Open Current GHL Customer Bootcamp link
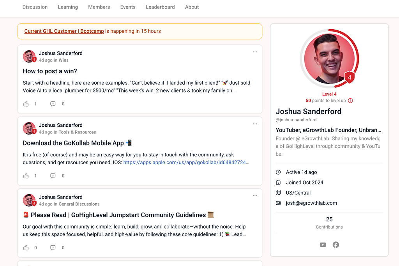The width and height of the screenshot is (399, 266). point(64,31)
